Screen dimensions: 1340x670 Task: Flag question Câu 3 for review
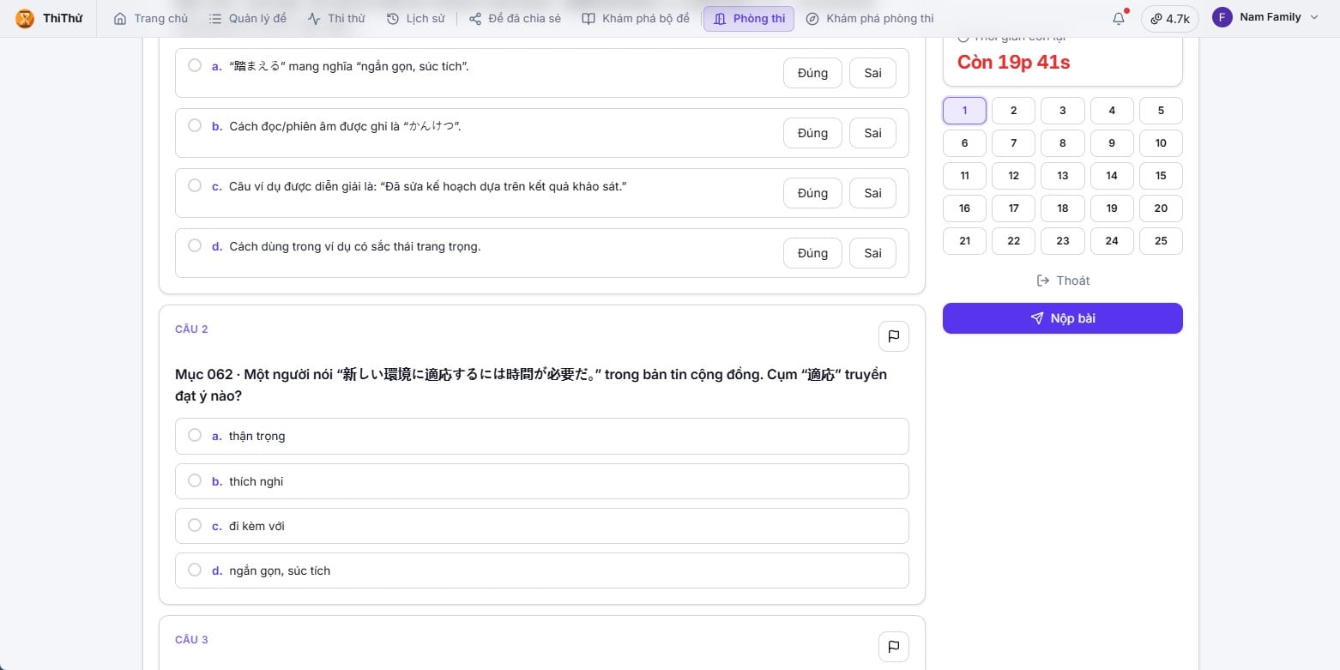pos(893,647)
